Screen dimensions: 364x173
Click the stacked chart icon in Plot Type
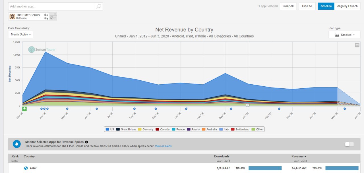[x=337, y=35]
